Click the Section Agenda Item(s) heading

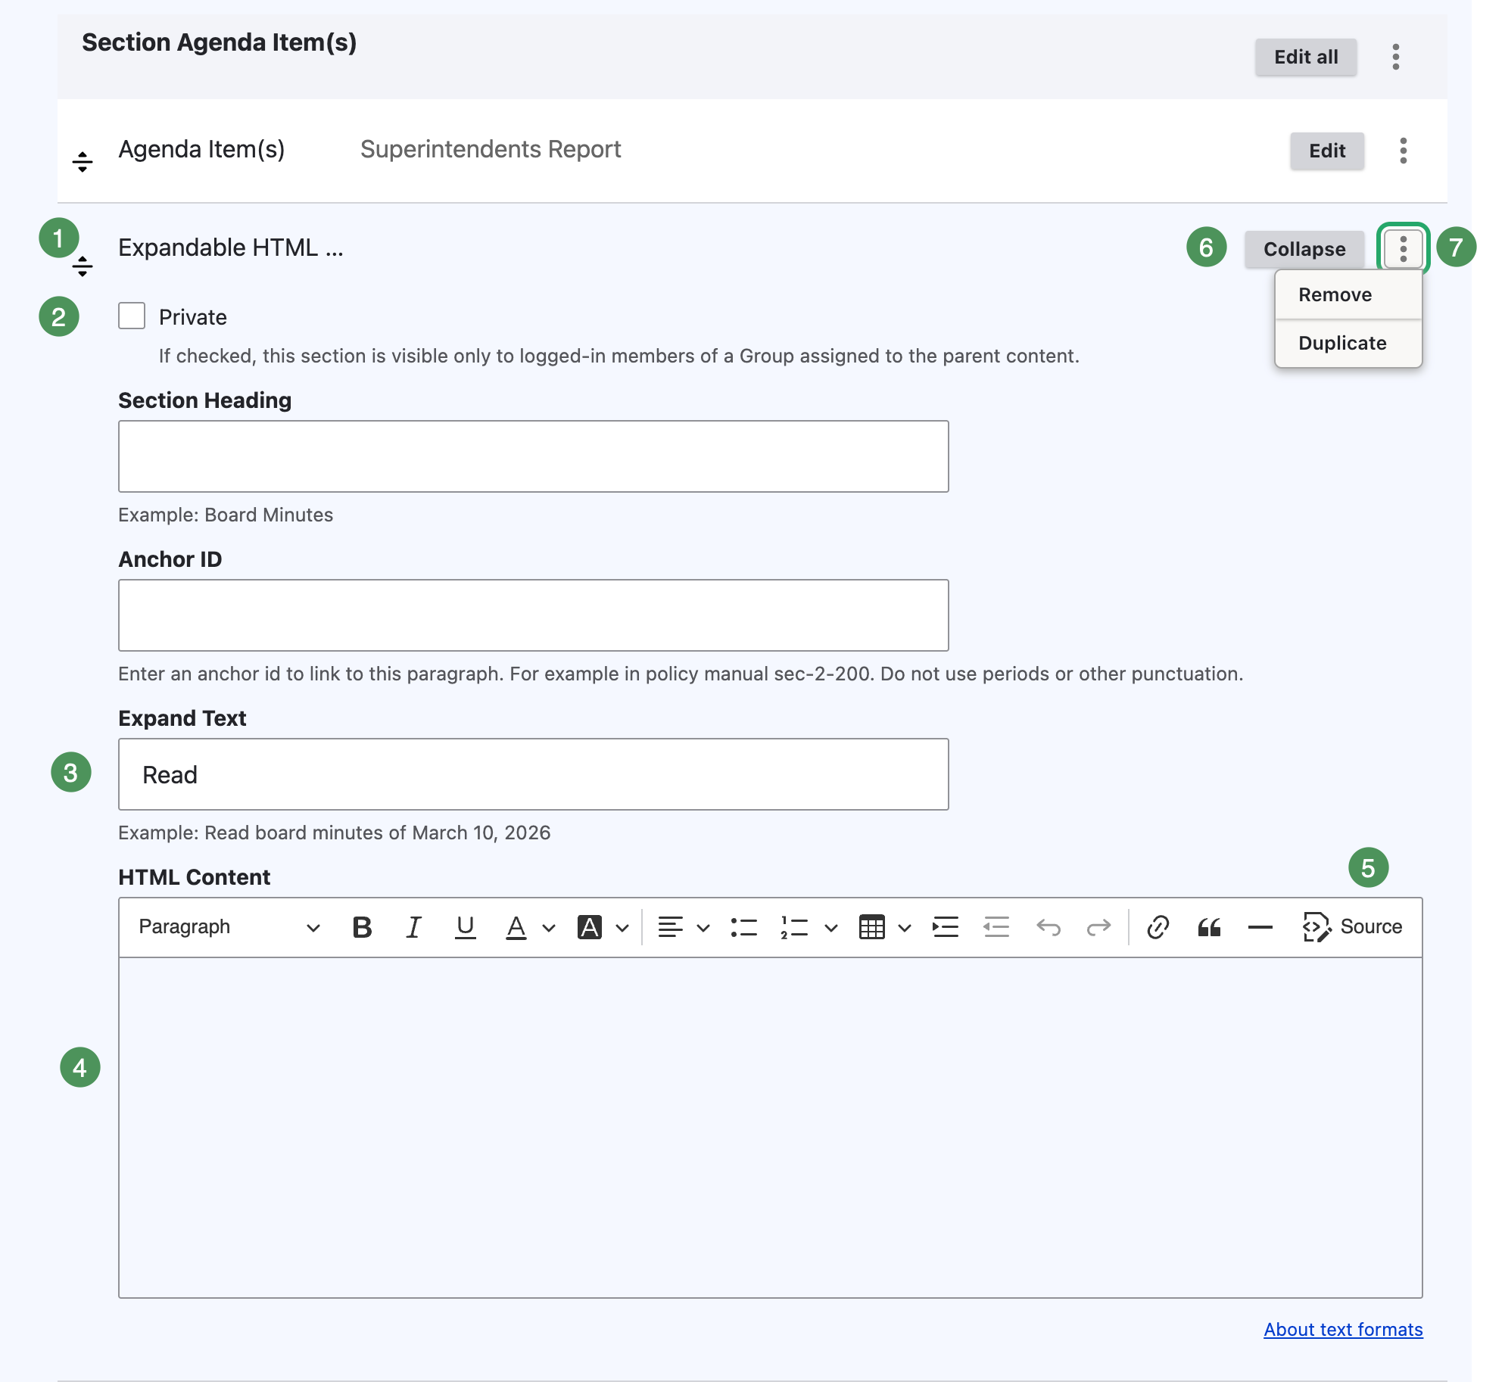(x=220, y=42)
